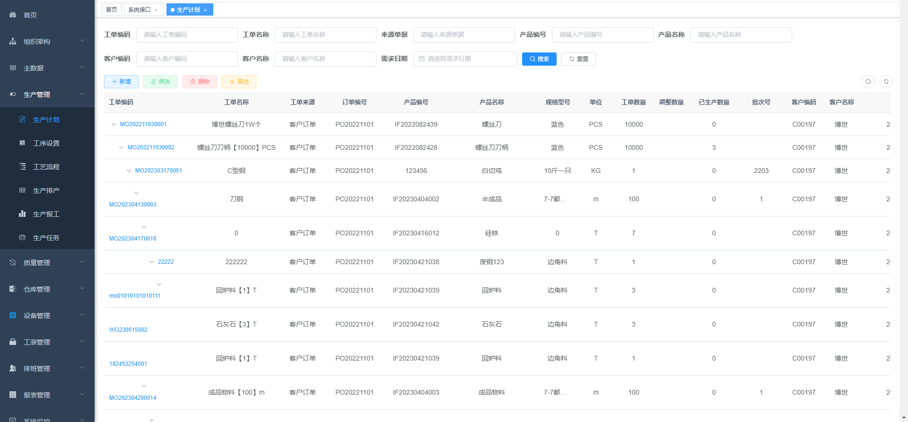Viewport: 908px width, 422px height.
Task: Open 工序设置 in the sidebar
Action: point(46,143)
